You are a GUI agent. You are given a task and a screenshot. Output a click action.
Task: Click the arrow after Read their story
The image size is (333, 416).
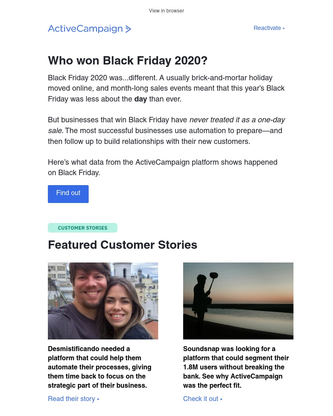tap(98, 399)
